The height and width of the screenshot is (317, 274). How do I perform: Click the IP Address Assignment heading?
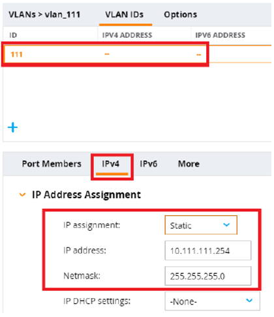tap(86, 194)
